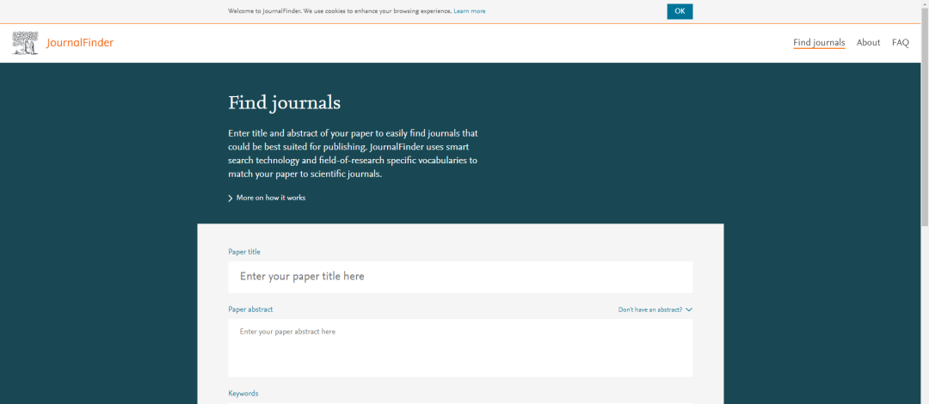Focus the Paper title input field
The width and height of the screenshot is (929, 404).
click(x=460, y=277)
